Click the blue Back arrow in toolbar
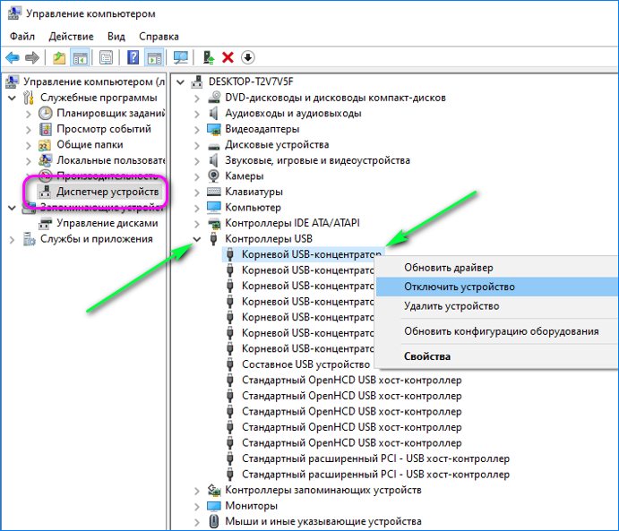The height and width of the screenshot is (531, 619). pos(13,57)
